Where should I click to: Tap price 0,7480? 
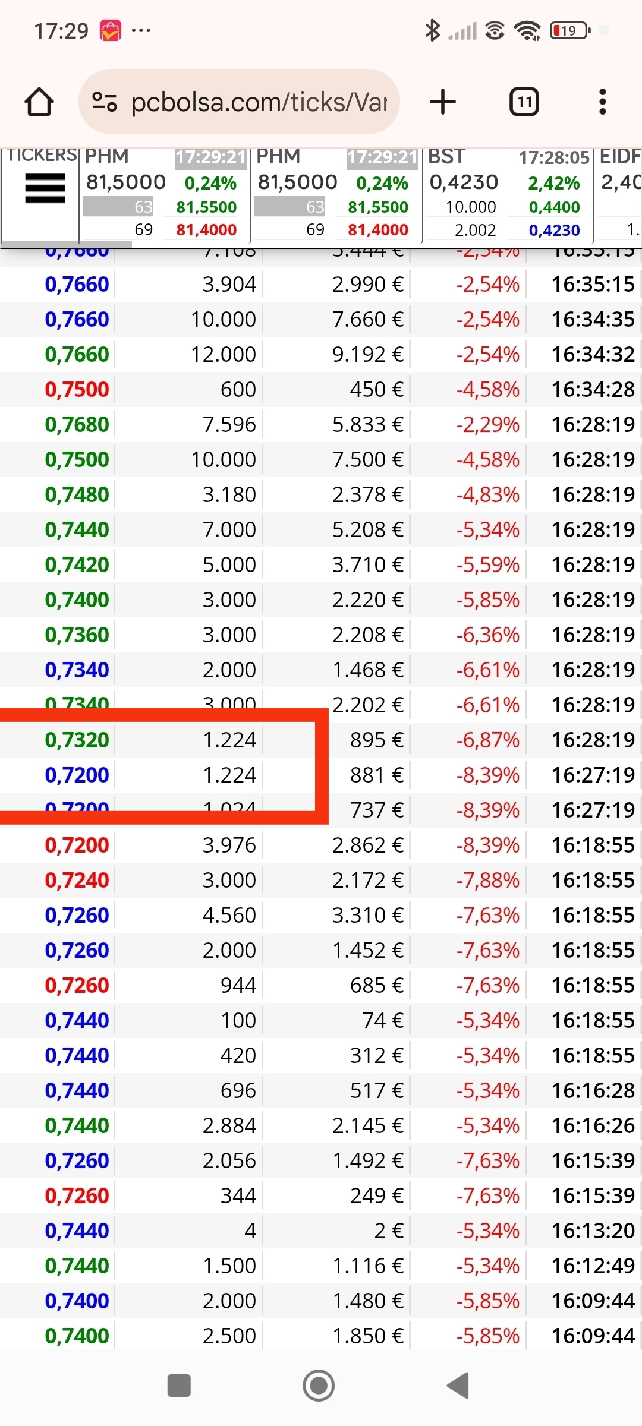point(77,495)
